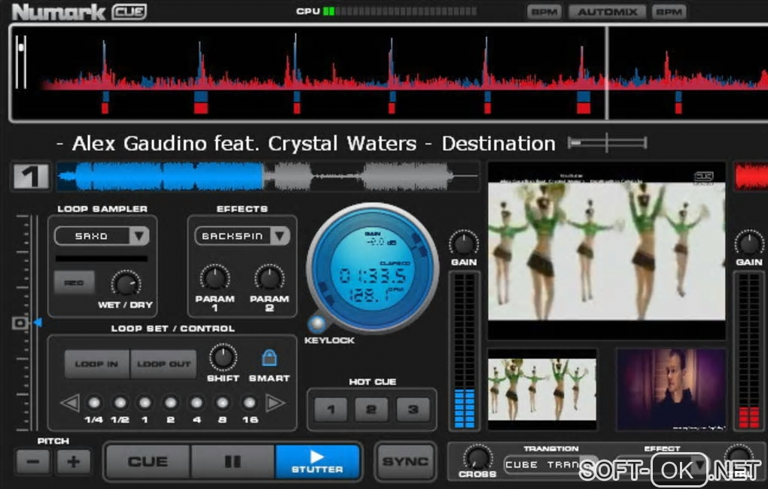
Task: Open the Loop Sampler SAXO dropdown
Action: point(102,236)
